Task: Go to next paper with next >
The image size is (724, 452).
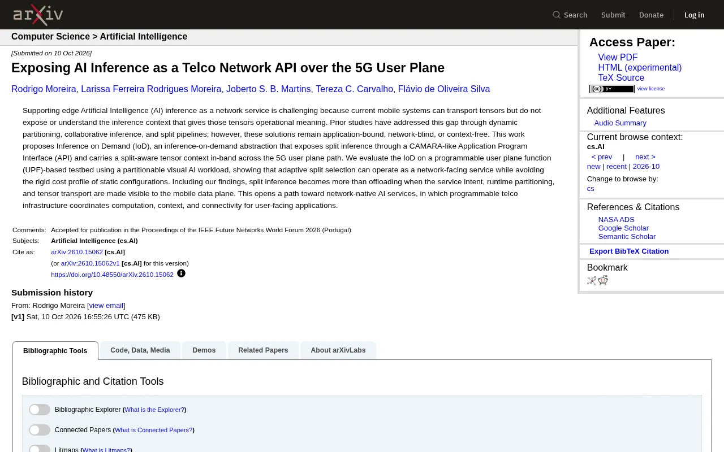Action: [x=645, y=157]
